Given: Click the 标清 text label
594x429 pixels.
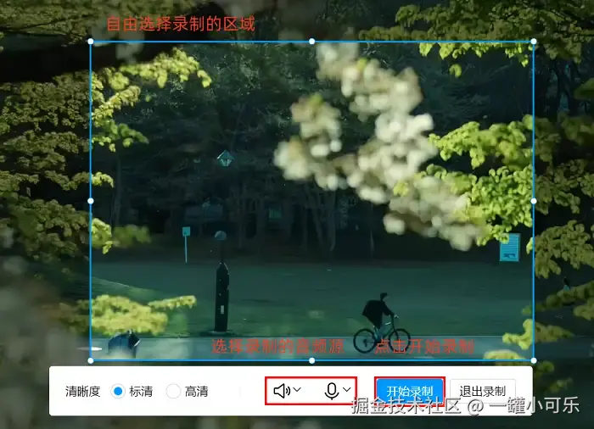Looking at the screenshot, I should coord(141,391).
